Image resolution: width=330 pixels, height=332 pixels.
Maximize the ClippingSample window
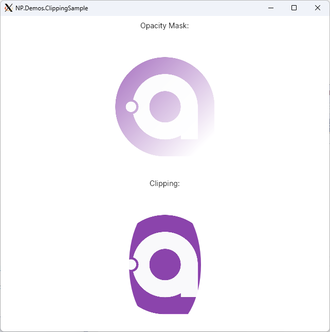(x=294, y=8)
